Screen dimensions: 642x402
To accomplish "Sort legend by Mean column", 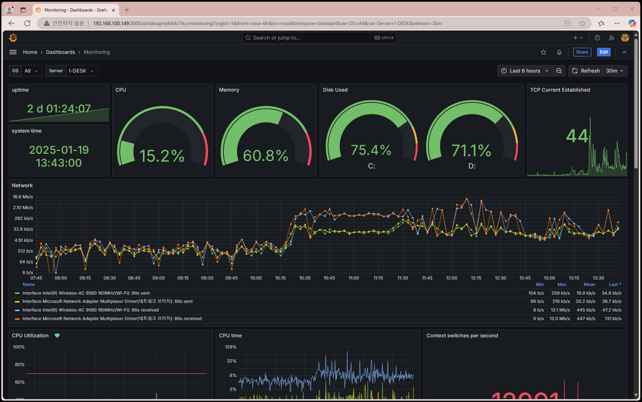I will [x=589, y=285].
